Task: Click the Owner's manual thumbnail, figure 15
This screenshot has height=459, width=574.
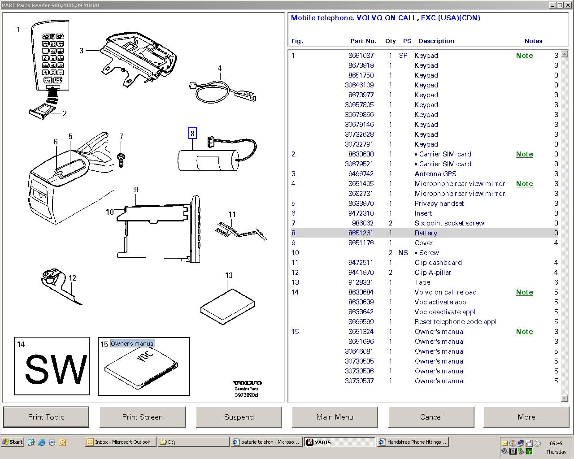Action: coord(144,366)
